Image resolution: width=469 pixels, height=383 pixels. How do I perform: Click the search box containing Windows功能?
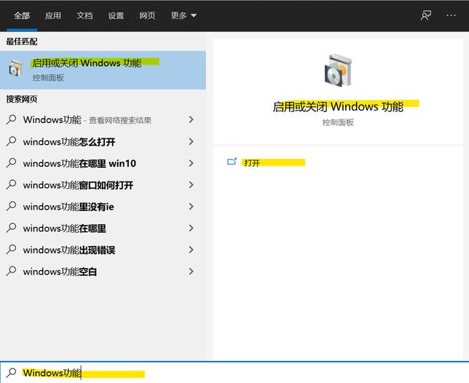point(234,373)
